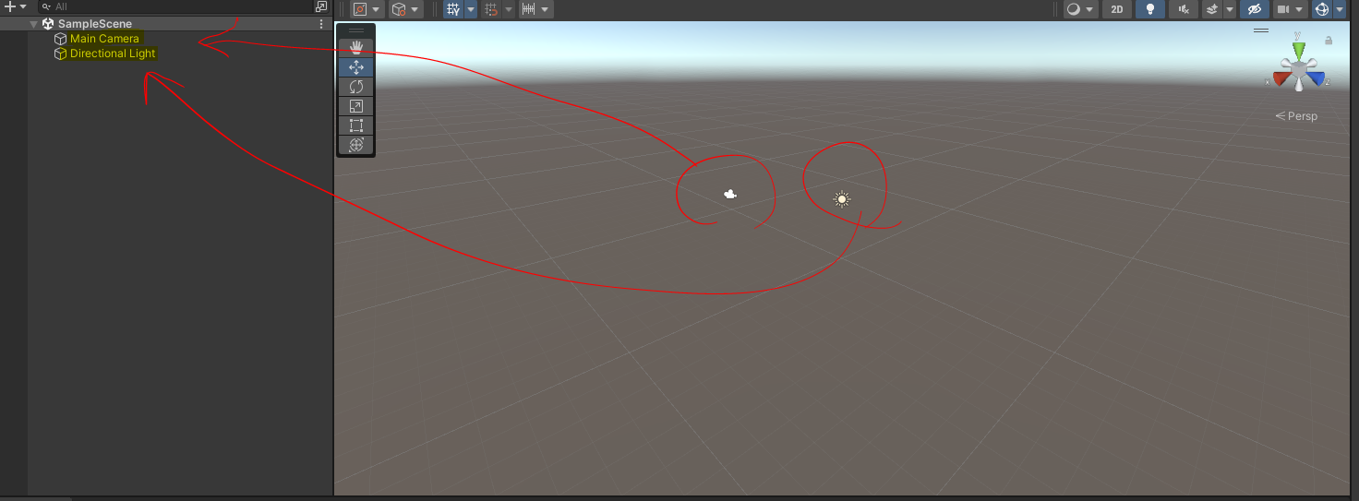
Task: Open the grid snapping dropdown arrow
Action: point(508,9)
